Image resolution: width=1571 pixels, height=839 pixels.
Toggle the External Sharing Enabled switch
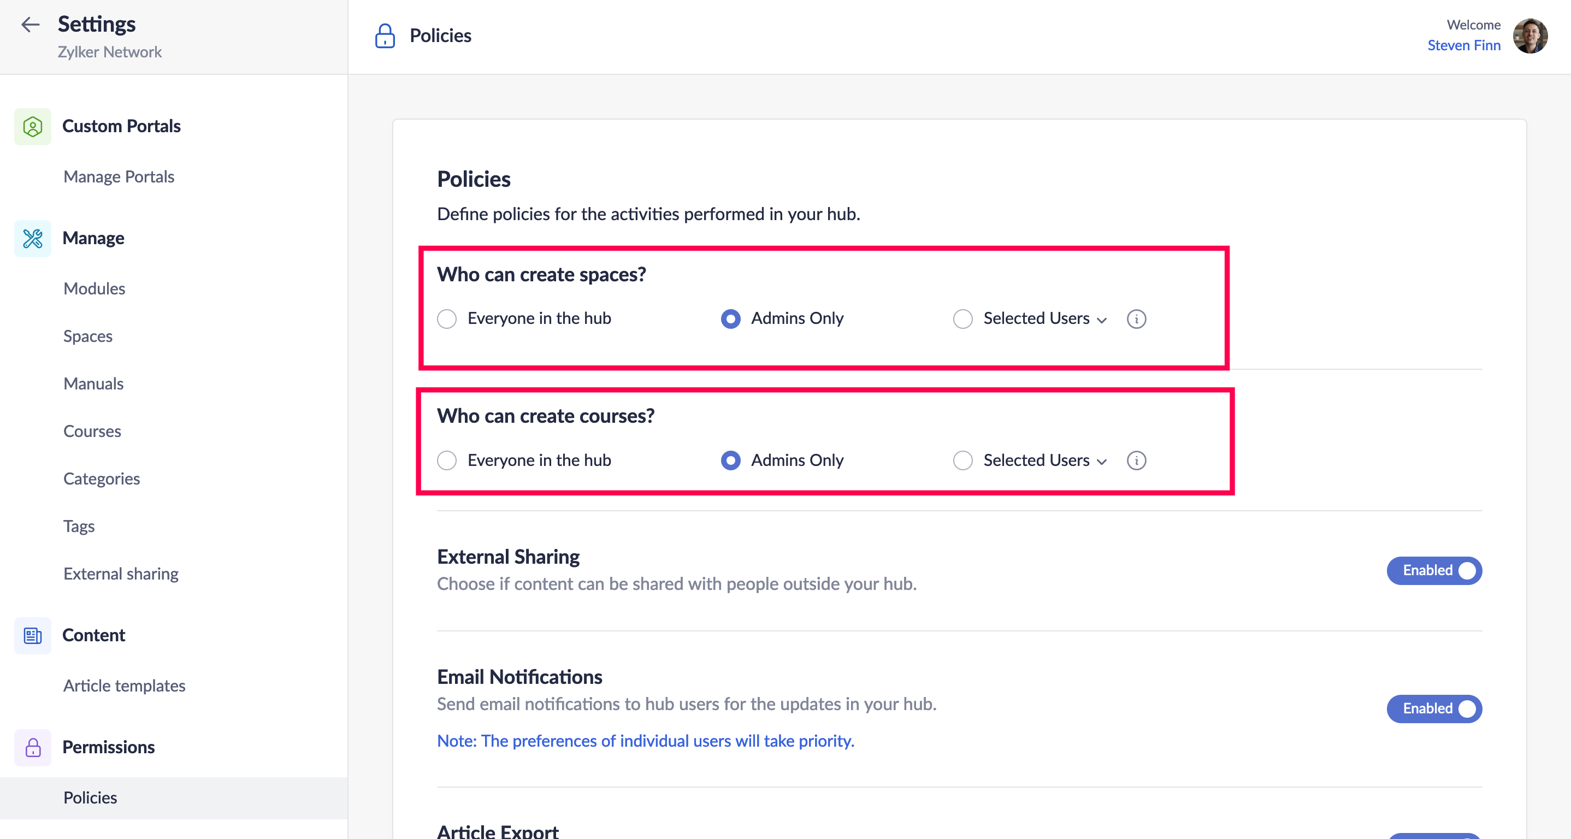[1434, 571]
